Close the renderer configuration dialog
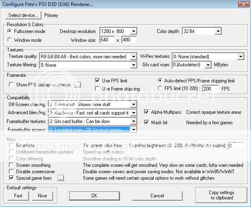Image resolution: width=251 pixels, height=207 pixels. tap(243, 4)
